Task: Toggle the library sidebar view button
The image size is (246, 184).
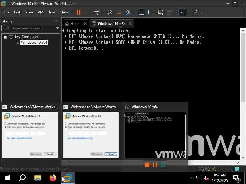Action: pos(141,12)
